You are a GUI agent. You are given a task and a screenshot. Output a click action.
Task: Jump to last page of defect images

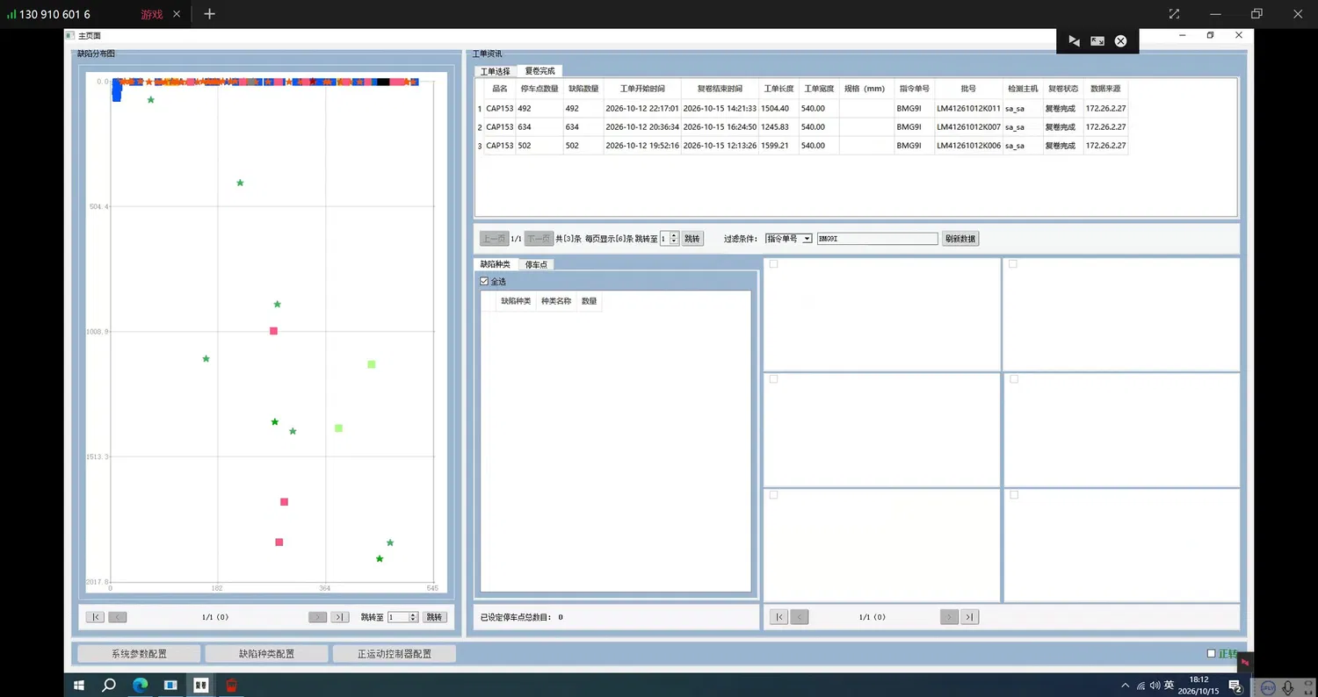pos(970,617)
